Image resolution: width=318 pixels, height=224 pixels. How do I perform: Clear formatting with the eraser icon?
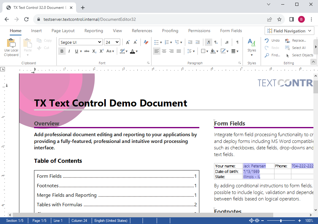pyautogui.click(x=146, y=42)
